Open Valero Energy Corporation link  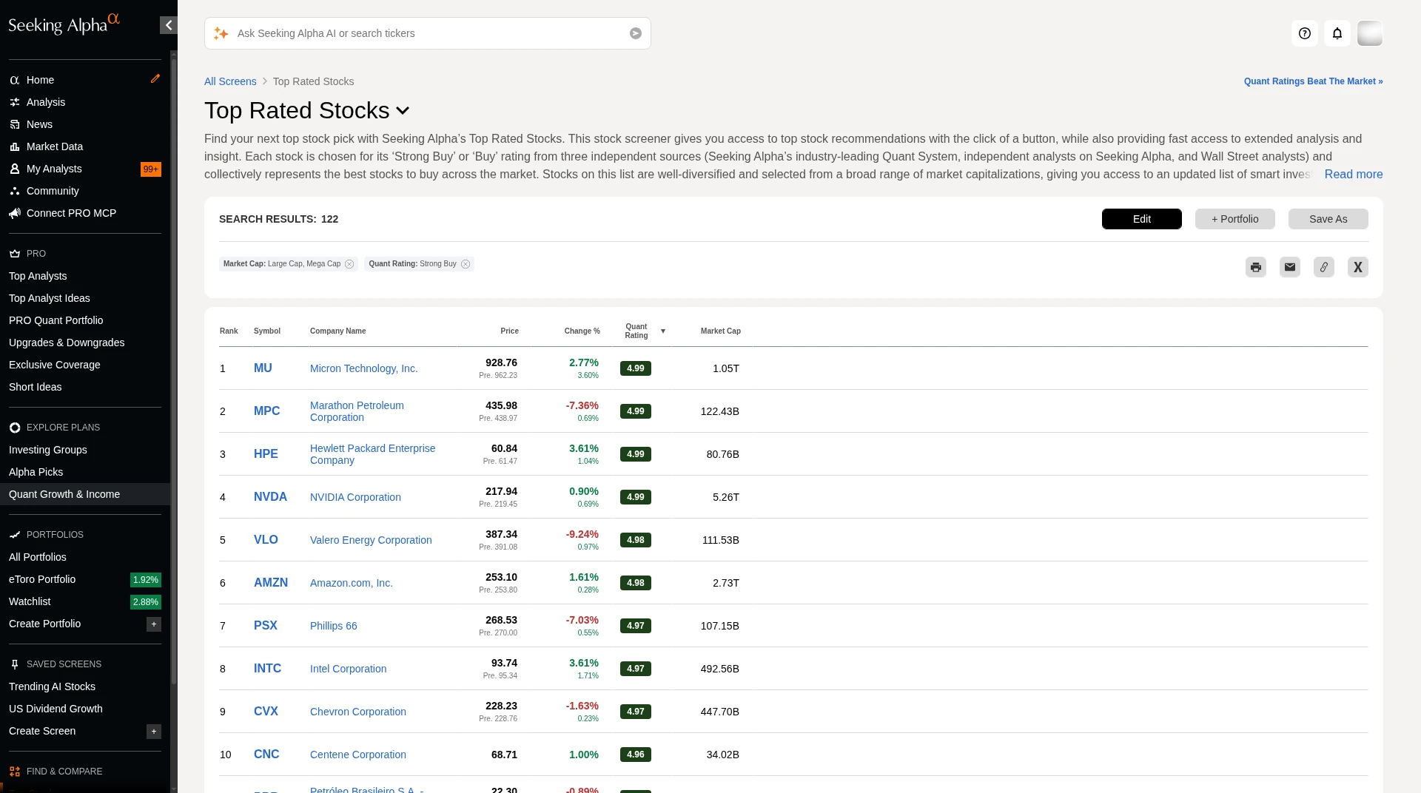(x=371, y=540)
